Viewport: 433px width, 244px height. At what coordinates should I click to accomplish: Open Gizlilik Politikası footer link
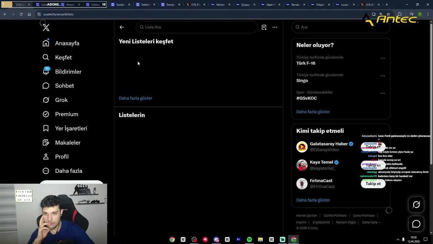[335, 216]
